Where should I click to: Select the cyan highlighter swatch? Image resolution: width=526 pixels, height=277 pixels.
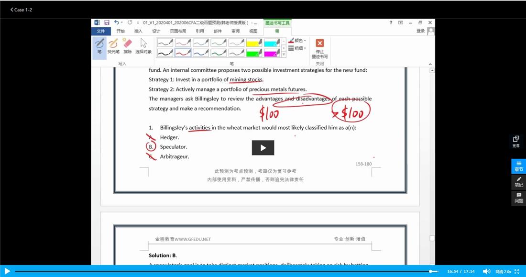272,43
